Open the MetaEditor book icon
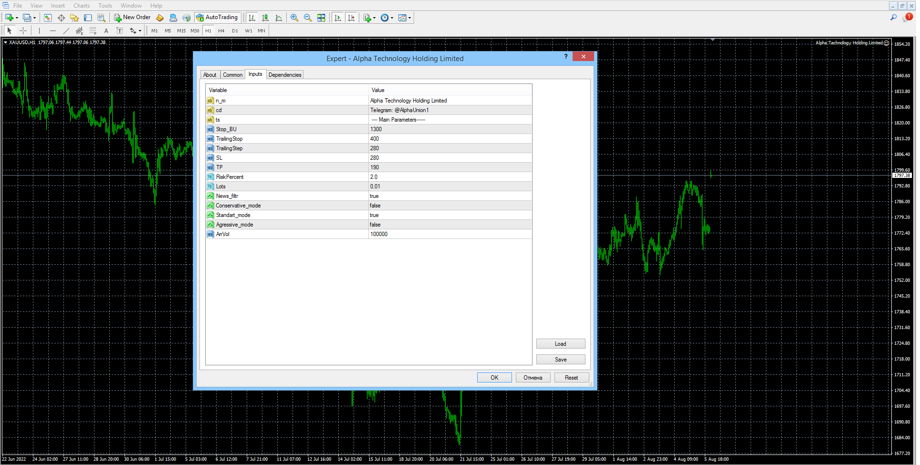The height and width of the screenshot is (465, 920). click(x=160, y=18)
